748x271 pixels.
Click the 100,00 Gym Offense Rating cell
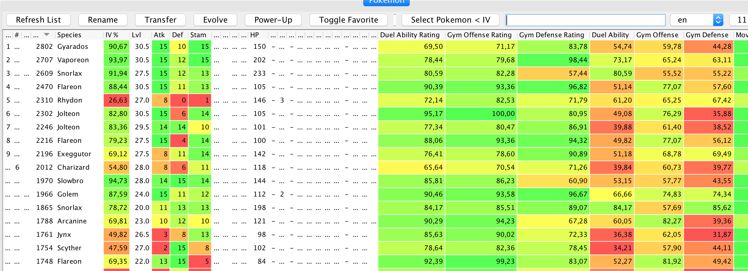pyautogui.click(x=481, y=114)
